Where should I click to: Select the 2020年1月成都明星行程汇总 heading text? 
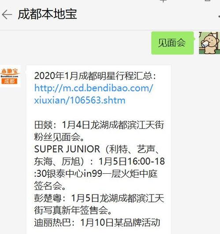point(95,76)
